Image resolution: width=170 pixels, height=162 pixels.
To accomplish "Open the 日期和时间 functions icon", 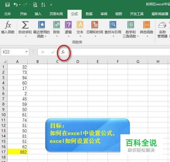I will click(95, 25).
